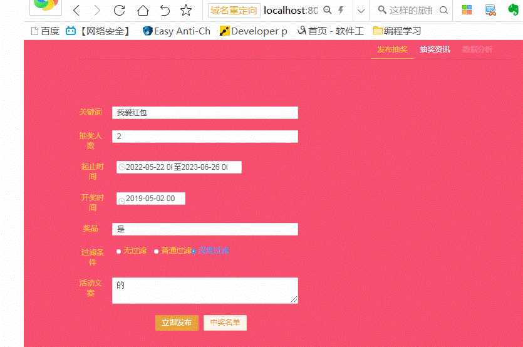Open the colorful grid apps extension icon
This screenshot has height=347, width=523.
467,10
